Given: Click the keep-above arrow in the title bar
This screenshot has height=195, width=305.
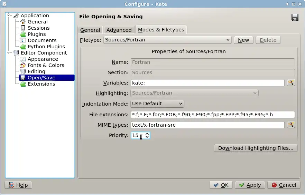Looking at the screenshot, I should click(287, 4).
